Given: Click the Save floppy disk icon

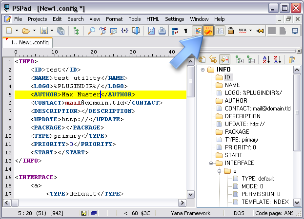Looking at the screenshot, I should (x=44, y=31).
